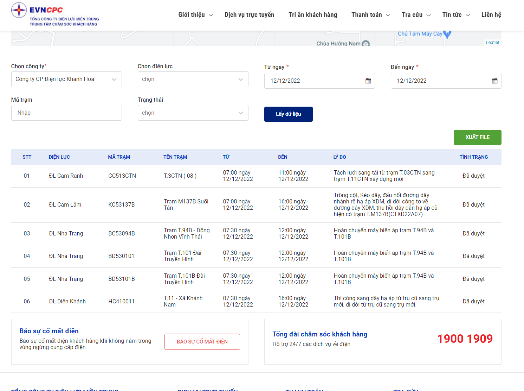The image size is (524, 391).
Task: Open the Leaflet attribution link
Action: point(492,43)
